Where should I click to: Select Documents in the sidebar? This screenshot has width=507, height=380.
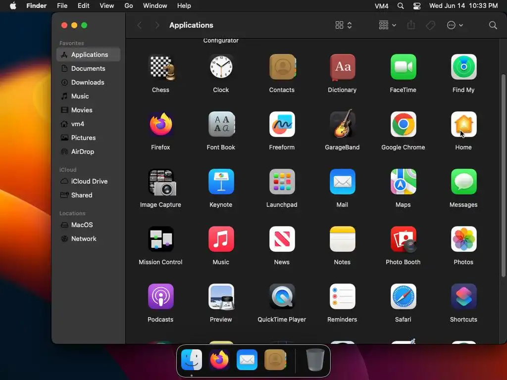[88, 68]
